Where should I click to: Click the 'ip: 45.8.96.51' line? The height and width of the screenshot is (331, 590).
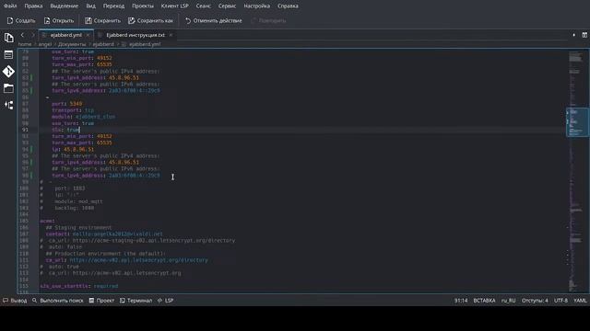tap(73, 149)
